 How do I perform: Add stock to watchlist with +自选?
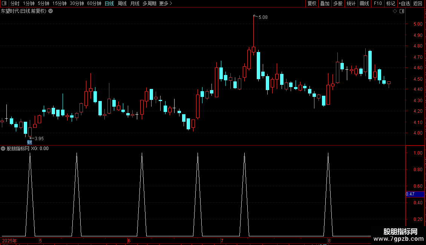404,3
